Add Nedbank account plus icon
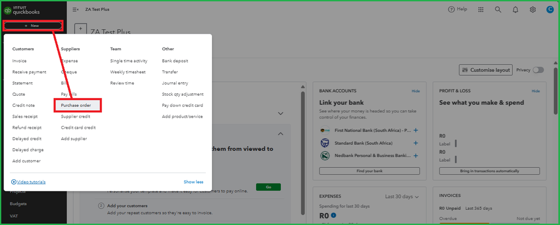This screenshot has width=560, height=225. point(415,156)
